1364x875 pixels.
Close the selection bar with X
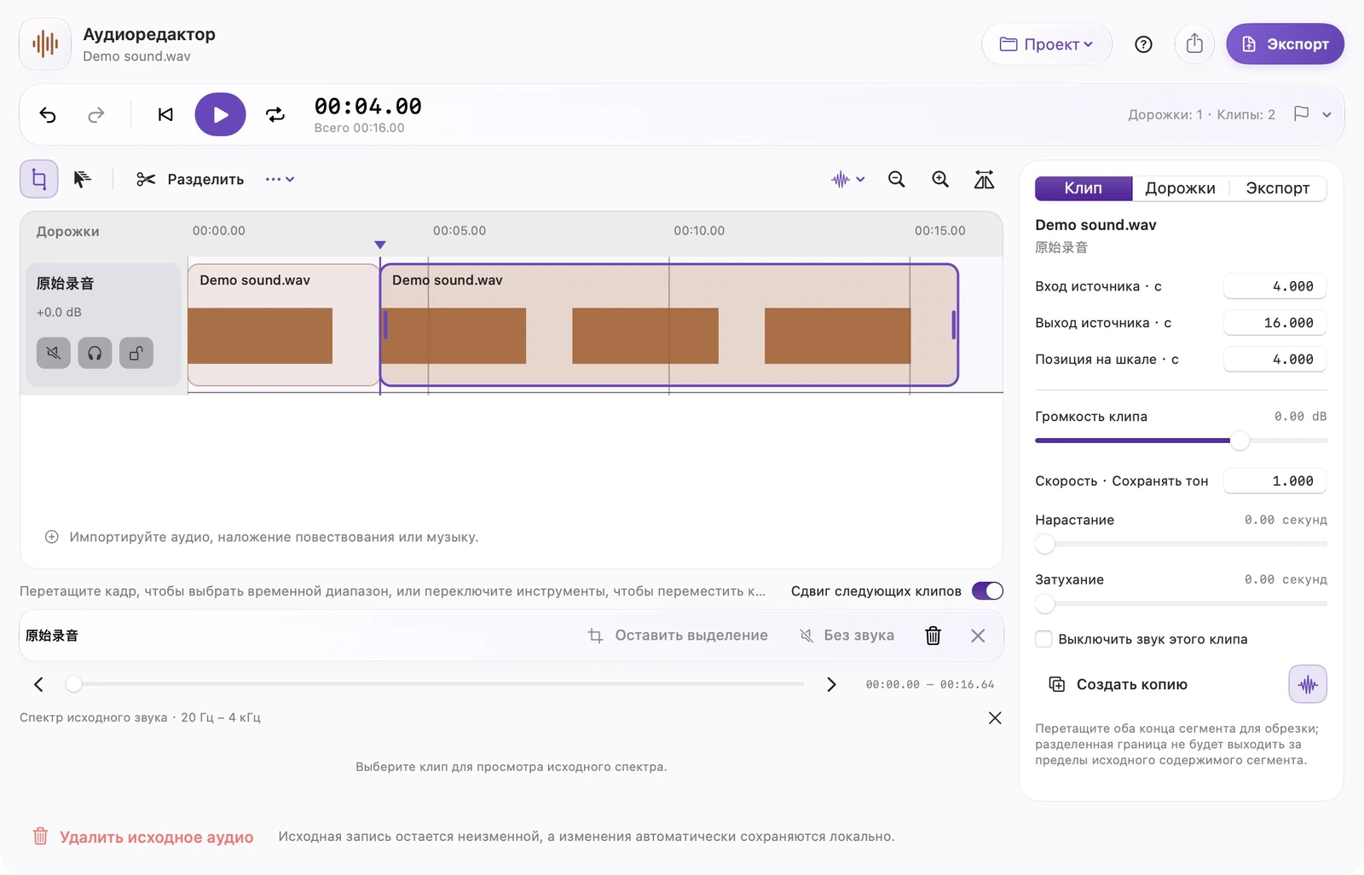pos(978,636)
